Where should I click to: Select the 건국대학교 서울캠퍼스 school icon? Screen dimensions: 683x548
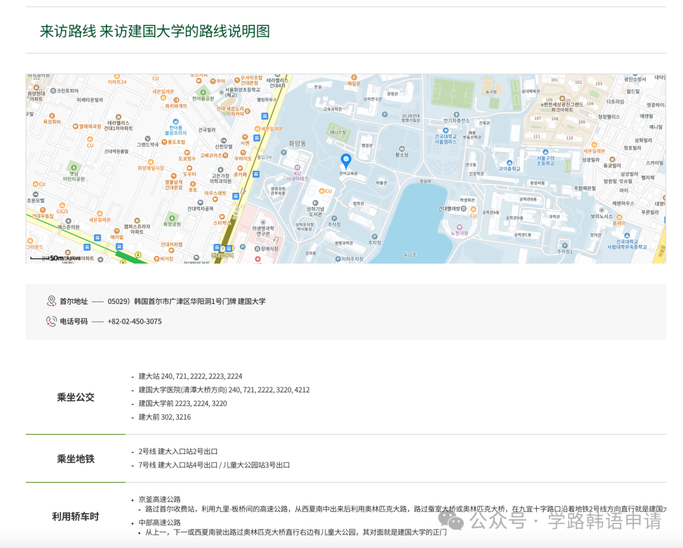[x=445, y=131]
